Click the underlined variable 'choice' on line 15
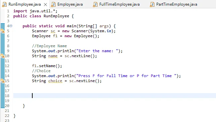This screenshot has height=122, width=216. click(55, 81)
